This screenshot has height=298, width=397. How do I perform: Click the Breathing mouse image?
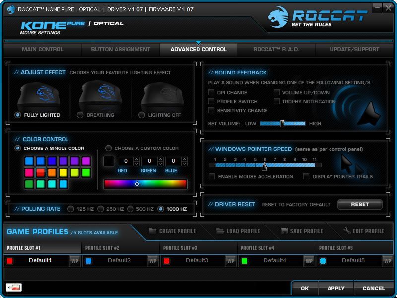(x=100, y=96)
